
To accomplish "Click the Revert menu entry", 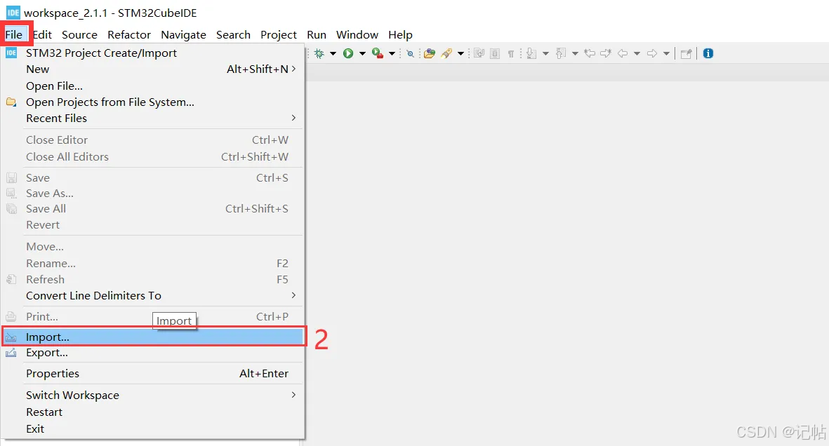I will (153, 225).
